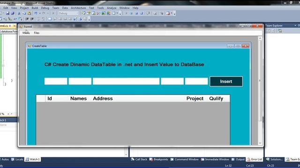Click the form title about DataTable
The height and width of the screenshot is (168, 300).
[x=124, y=64]
